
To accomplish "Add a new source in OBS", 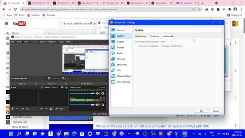I will click(42, 108).
